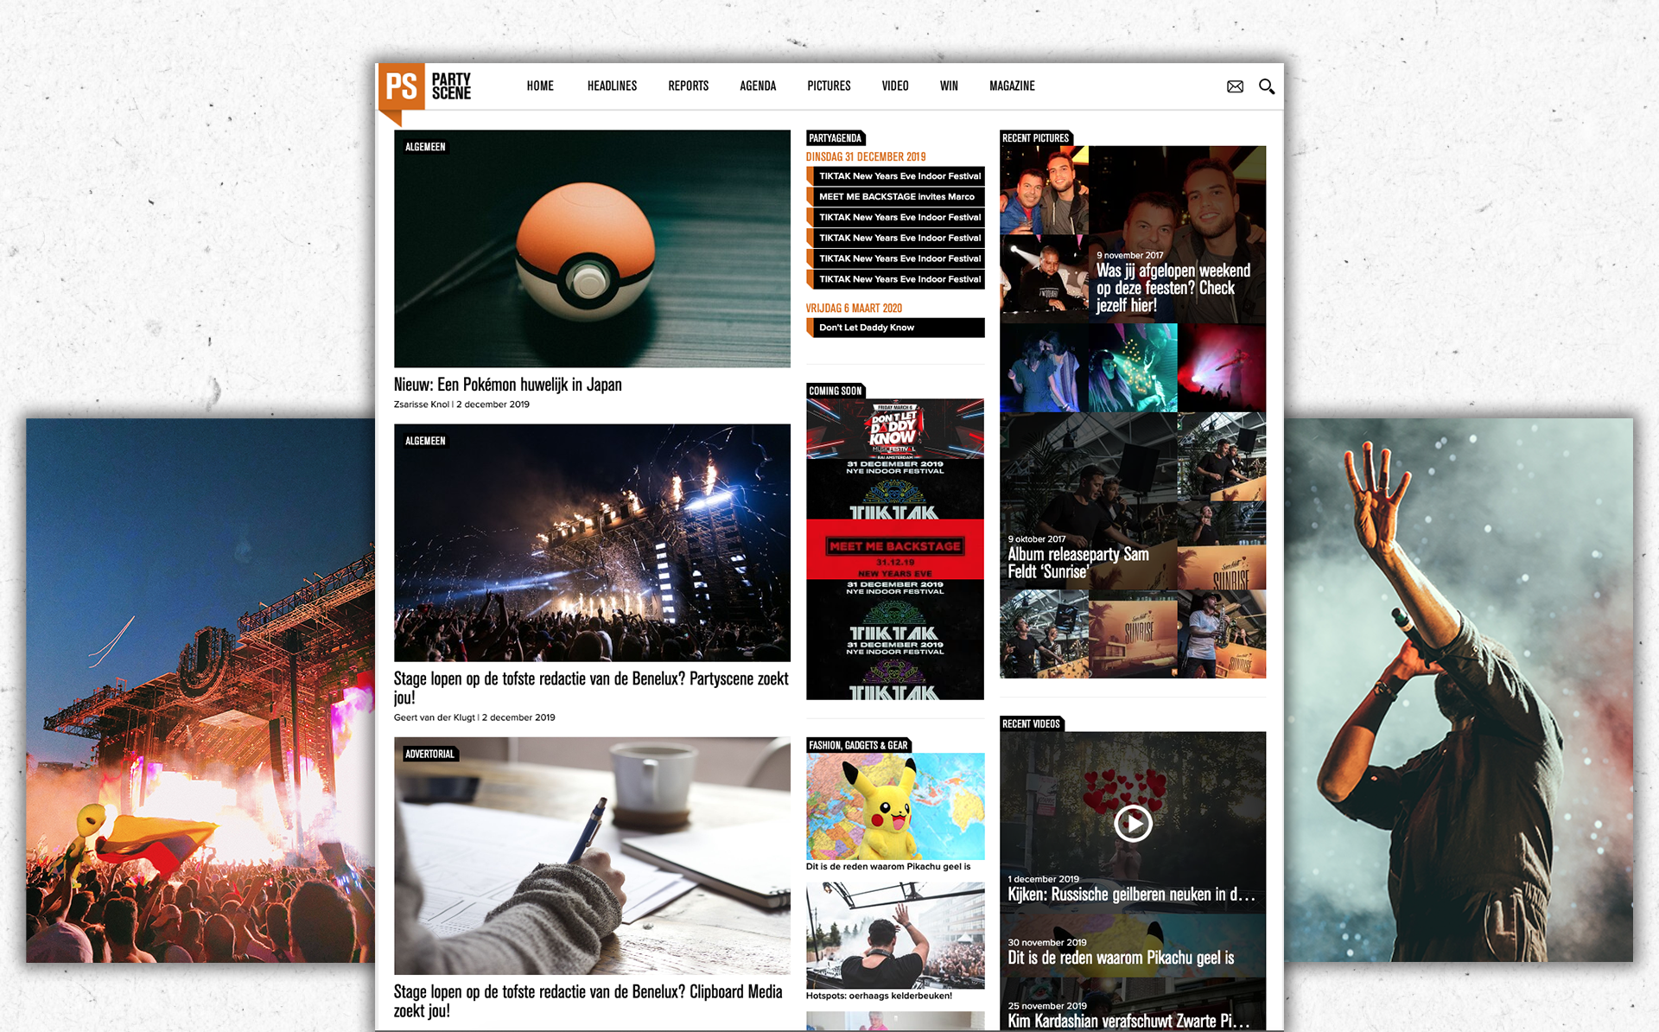1659x1032 pixels.
Task: Open the festival stage fireworks article image
Action: click(592, 543)
